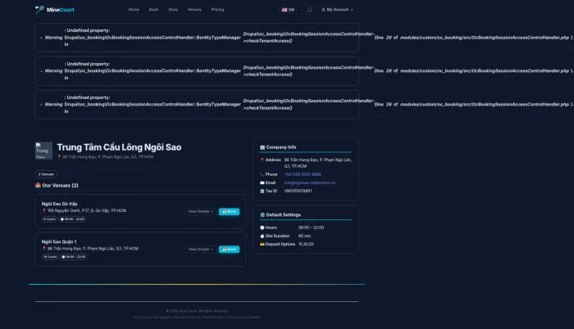Click the card icon beside Deposit Options
The image size is (574, 329).
(x=262, y=244)
